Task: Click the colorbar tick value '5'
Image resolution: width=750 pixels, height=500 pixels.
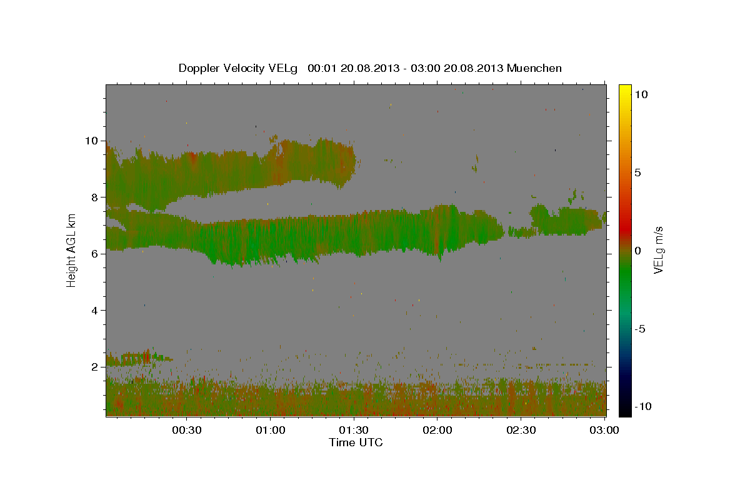Action: pyautogui.click(x=638, y=172)
